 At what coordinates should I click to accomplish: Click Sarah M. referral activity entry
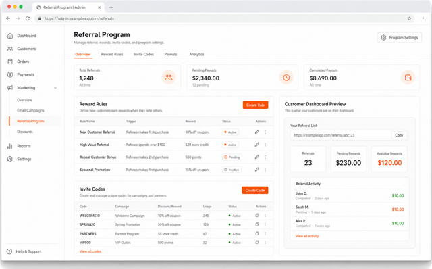click(x=350, y=210)
